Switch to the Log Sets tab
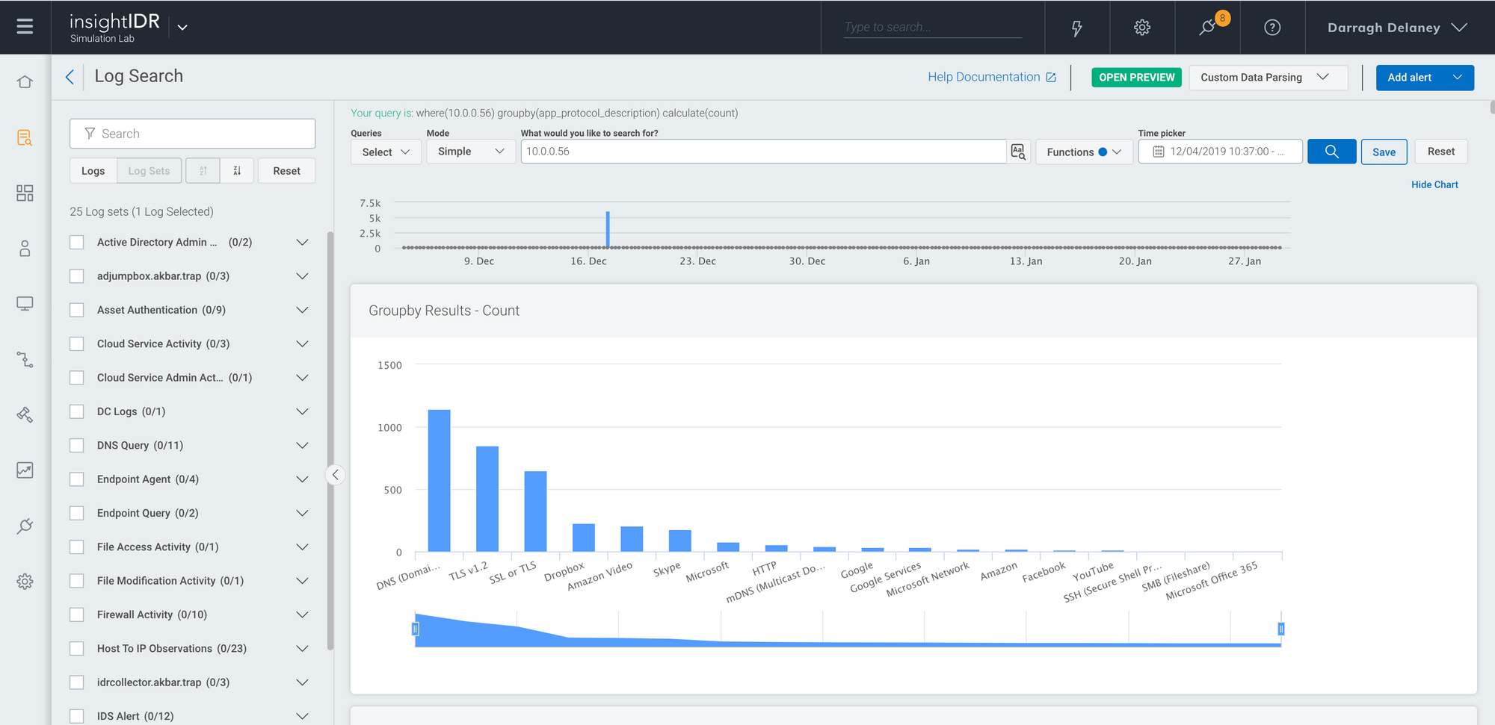 [x=149, y=171]
